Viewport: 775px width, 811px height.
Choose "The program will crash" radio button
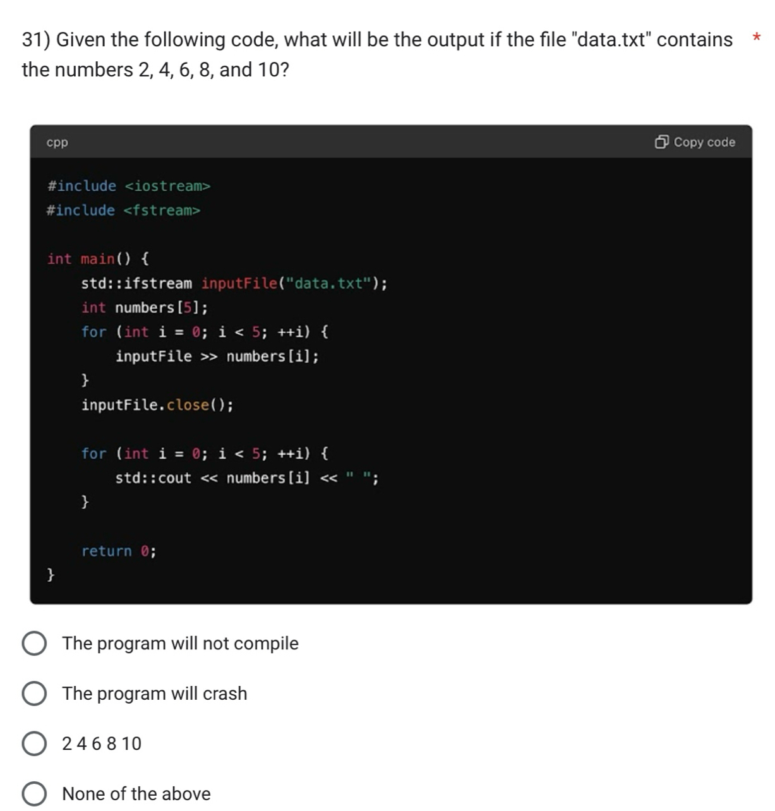(x=34, y=694)
